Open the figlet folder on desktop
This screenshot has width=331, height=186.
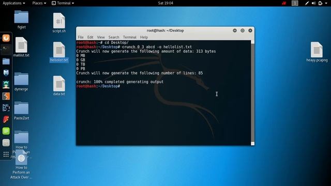[x=21, y=17]
